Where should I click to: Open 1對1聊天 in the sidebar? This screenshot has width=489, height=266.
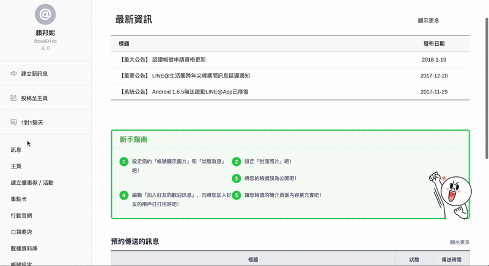click(x=32, y=123)
